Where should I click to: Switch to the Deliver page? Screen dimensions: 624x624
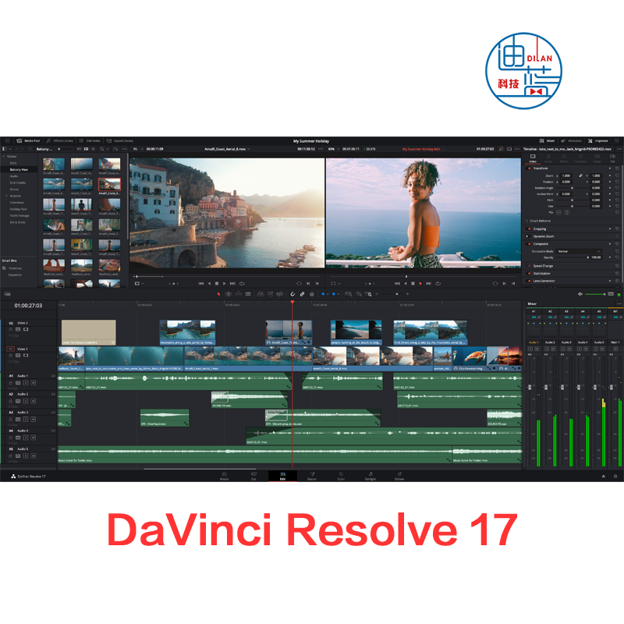pos(399,476)
